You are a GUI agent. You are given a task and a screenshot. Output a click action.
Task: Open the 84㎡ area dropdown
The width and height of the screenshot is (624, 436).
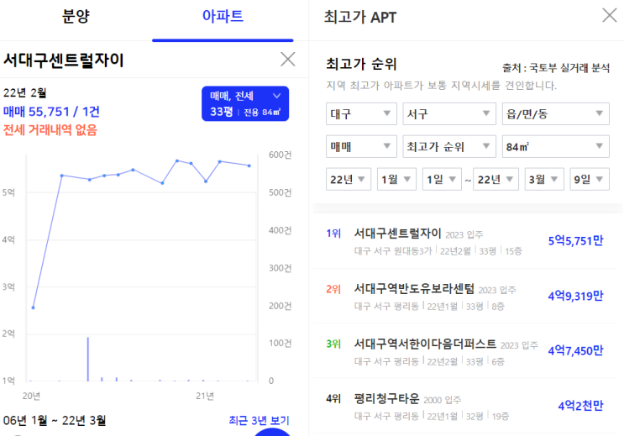555,146
